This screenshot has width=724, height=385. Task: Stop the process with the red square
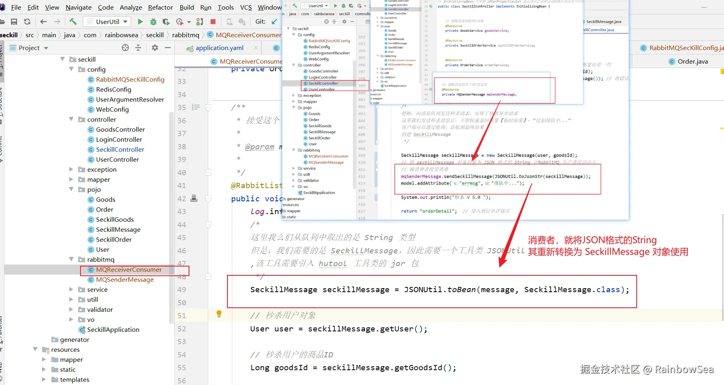pos(213,22)
